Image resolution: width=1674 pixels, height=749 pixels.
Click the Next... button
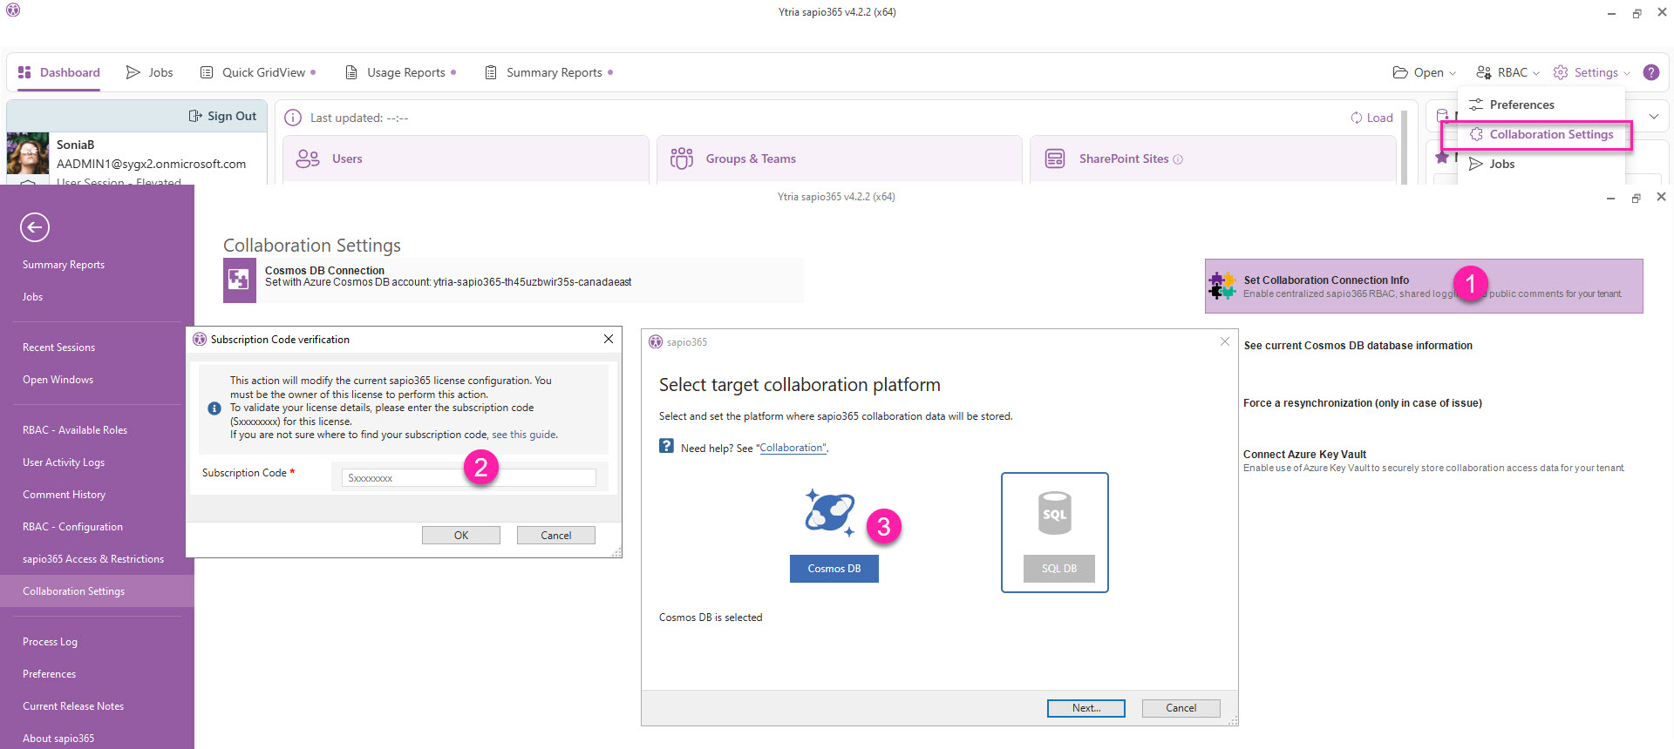pyautogui.click(x=1086, y=708)
